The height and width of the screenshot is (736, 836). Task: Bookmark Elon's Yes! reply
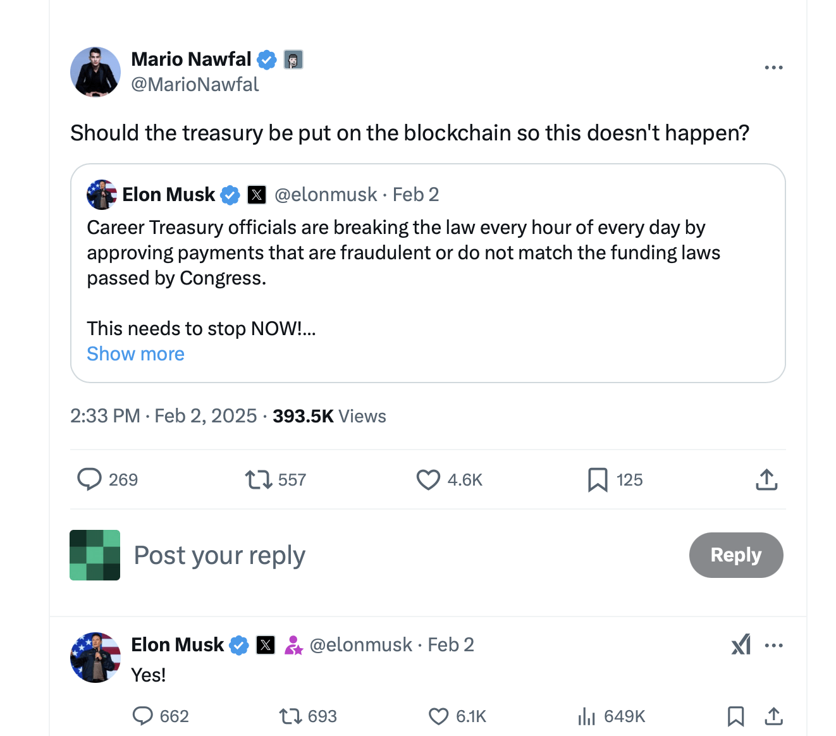click(x=735, y=716)
